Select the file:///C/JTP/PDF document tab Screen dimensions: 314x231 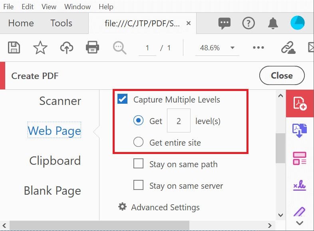coord(142,24)
